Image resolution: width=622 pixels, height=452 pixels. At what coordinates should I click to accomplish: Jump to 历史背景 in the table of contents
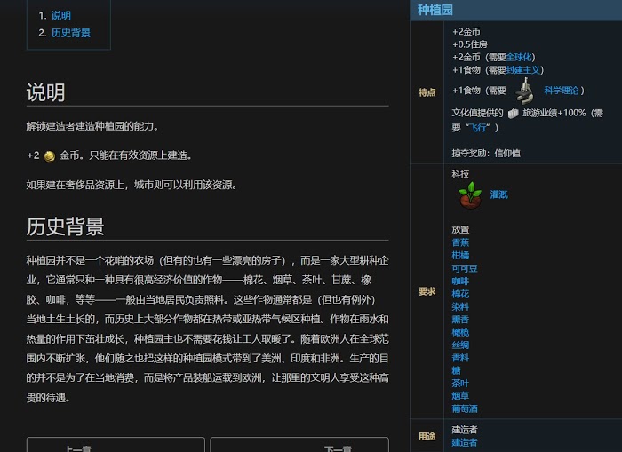[70, 33]
